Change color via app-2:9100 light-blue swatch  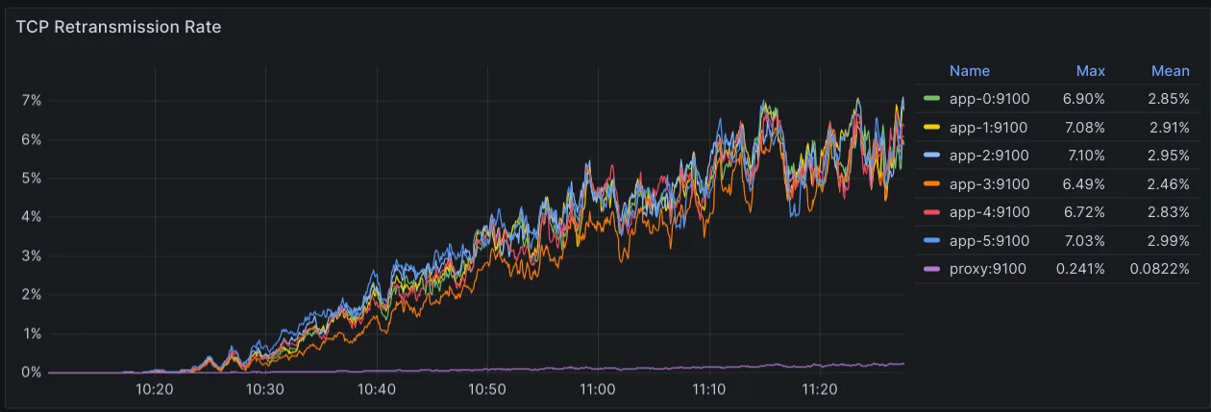931,156
